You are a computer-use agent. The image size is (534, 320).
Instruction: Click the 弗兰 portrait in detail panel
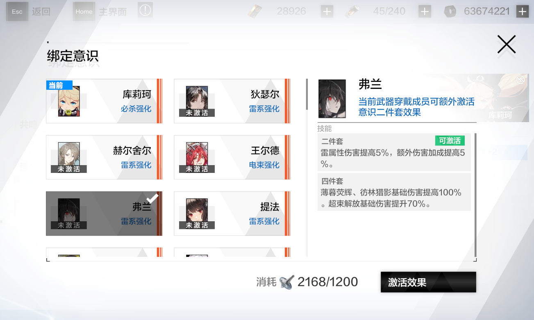click(332, 99)
